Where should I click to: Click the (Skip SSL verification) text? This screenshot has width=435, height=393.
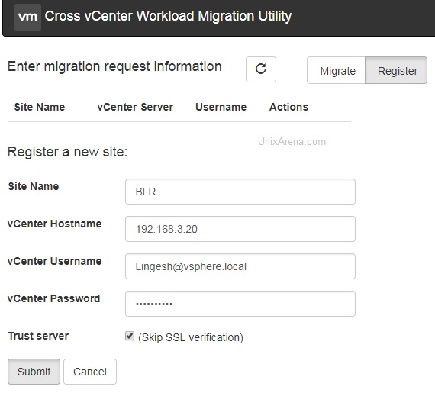(x=191, y=337)
